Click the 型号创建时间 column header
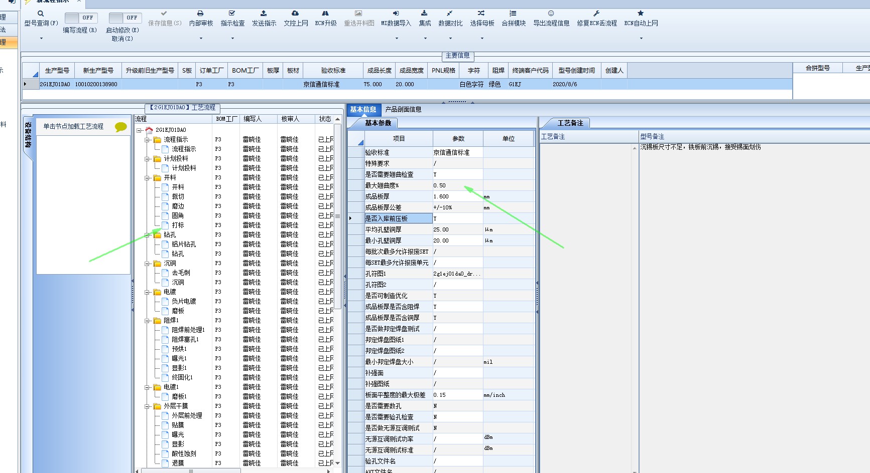Viewport: 870px width, 473px height. pyautogui.click(x=577, y=71)
